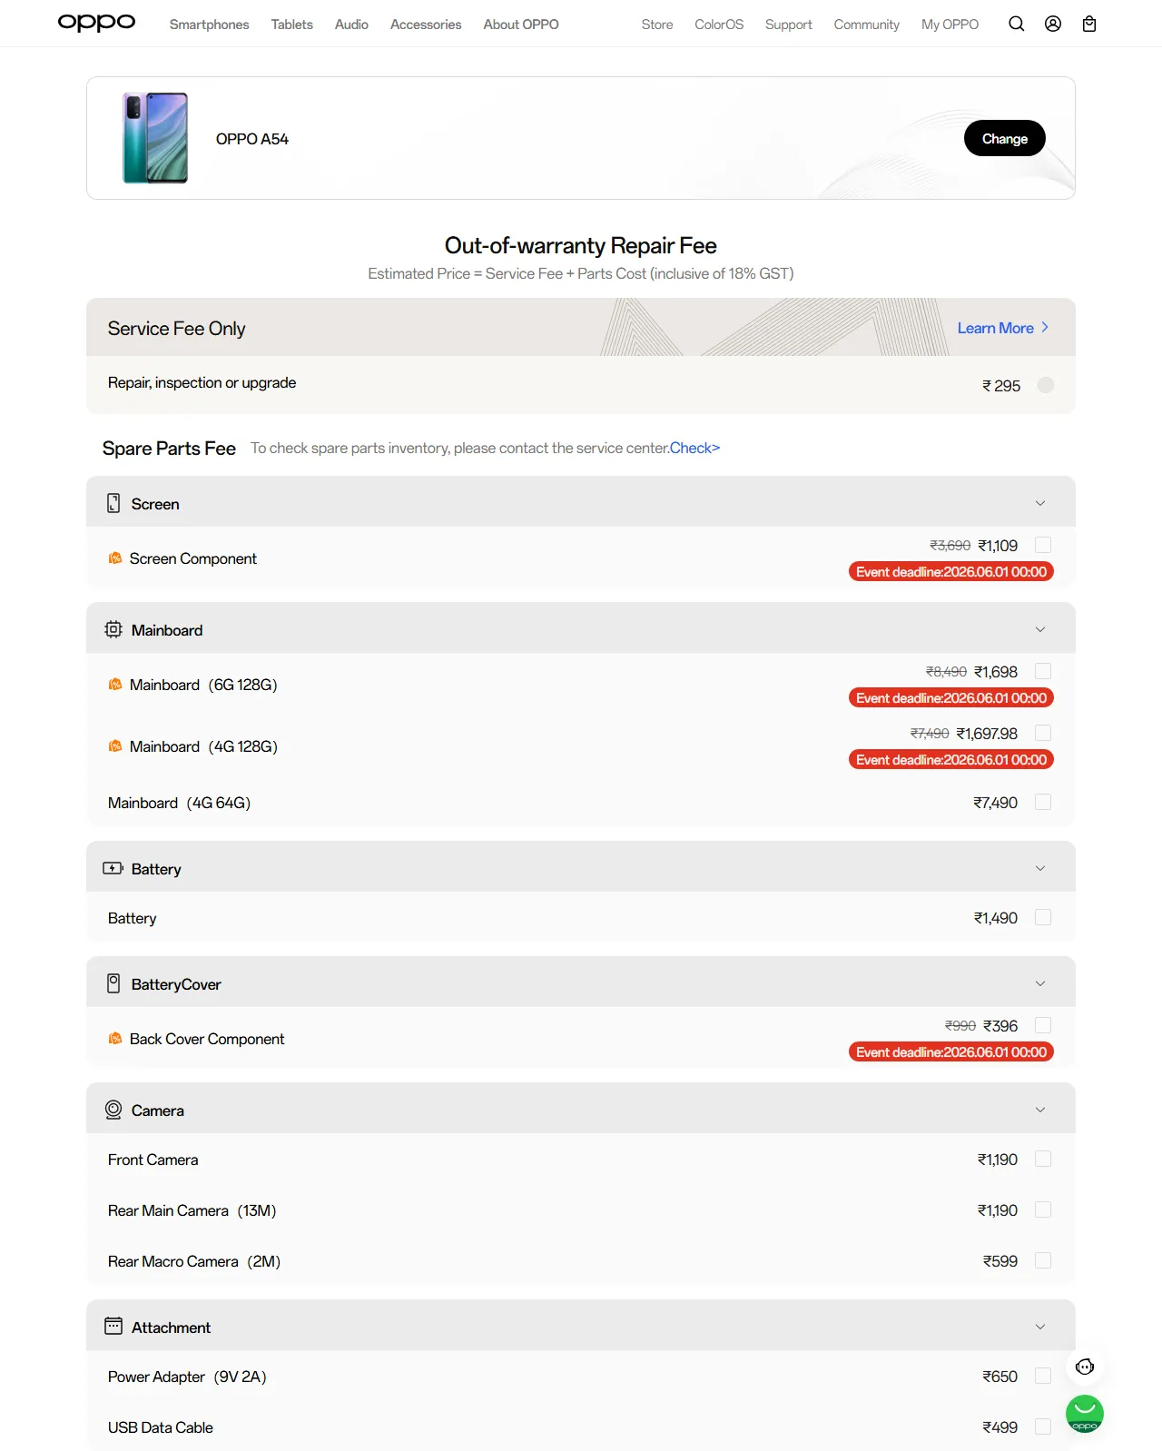The width and height of the screenshot is (1162, 1451).
Task: Select the Rear Macro Camera (2M) checkbox
Action: (1043, 1260)
